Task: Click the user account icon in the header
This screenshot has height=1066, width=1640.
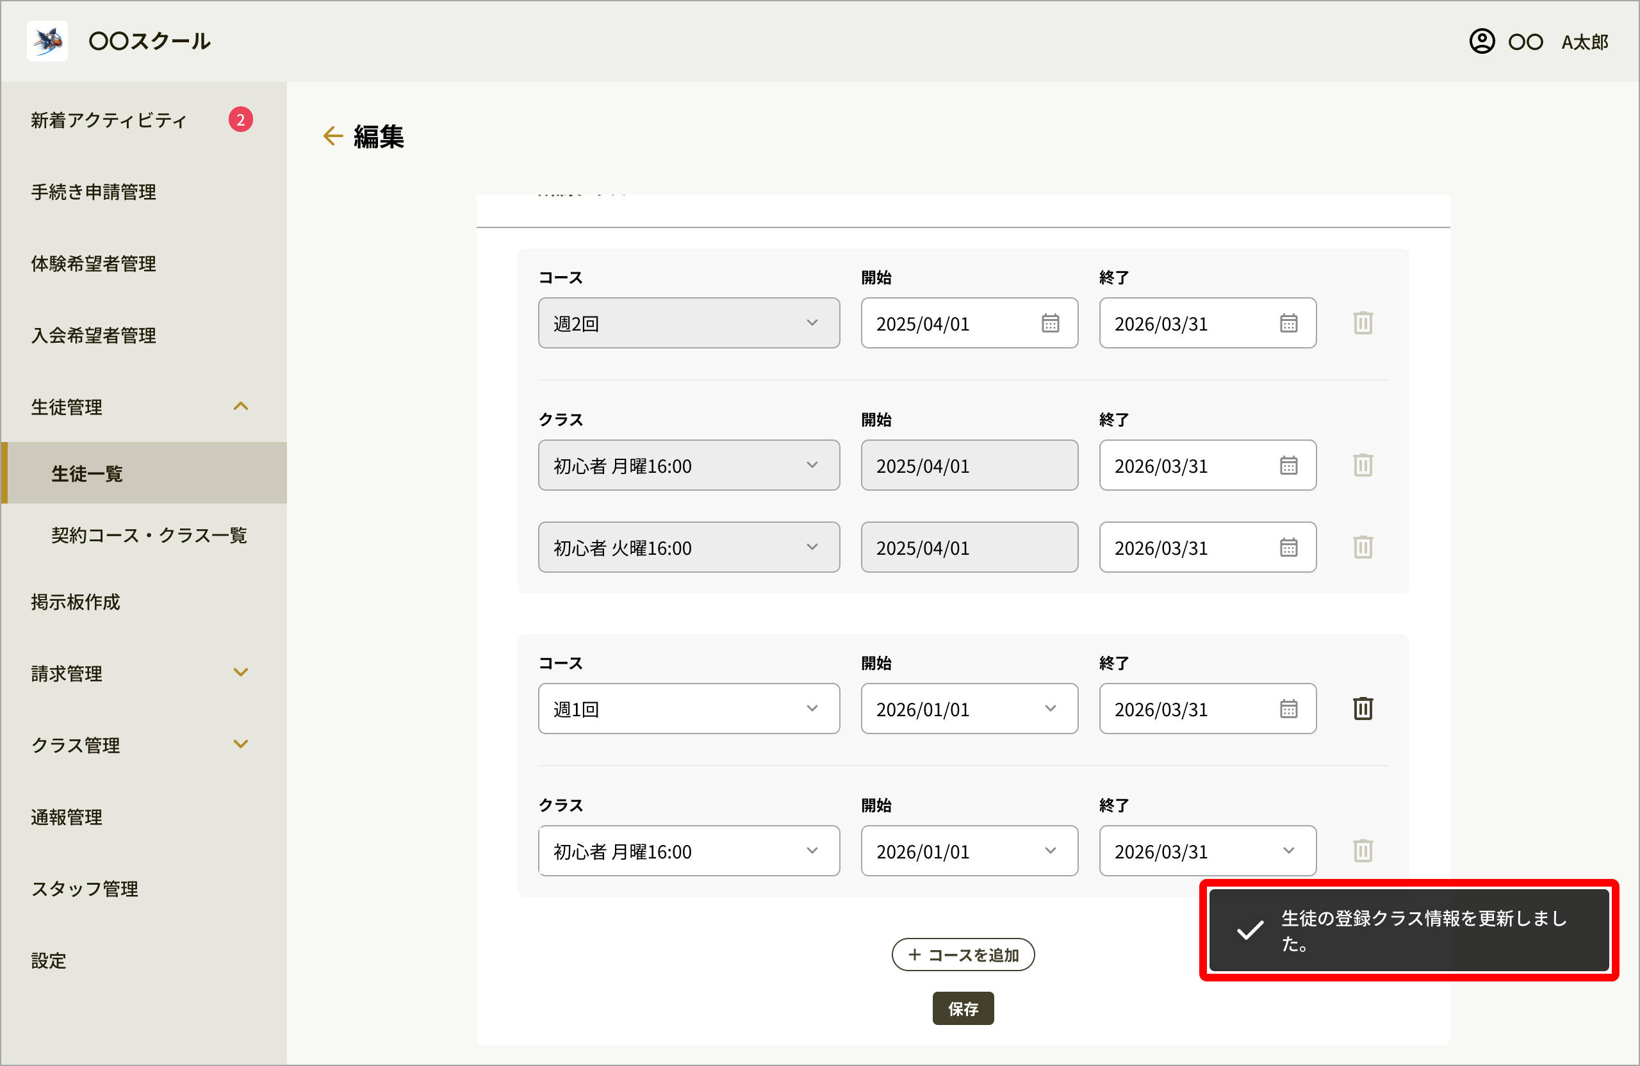Action: click(x=1482, y=42)
